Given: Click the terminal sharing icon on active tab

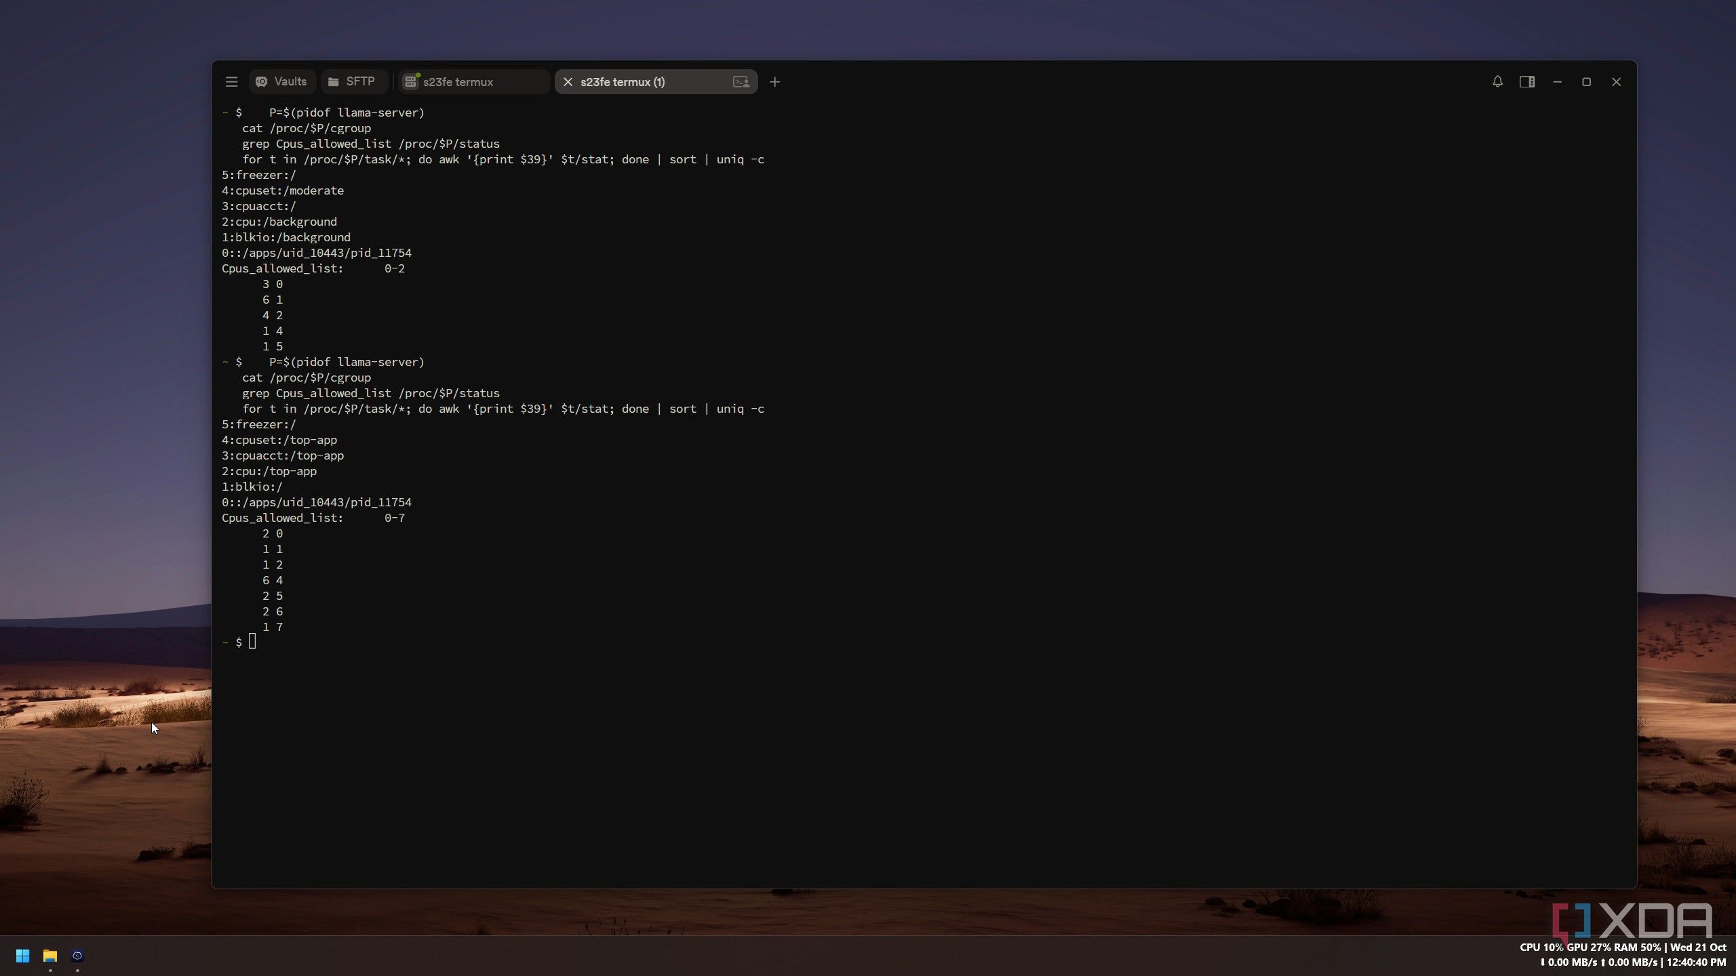Looking at the screenshot, I should click(x=741, y=82).
